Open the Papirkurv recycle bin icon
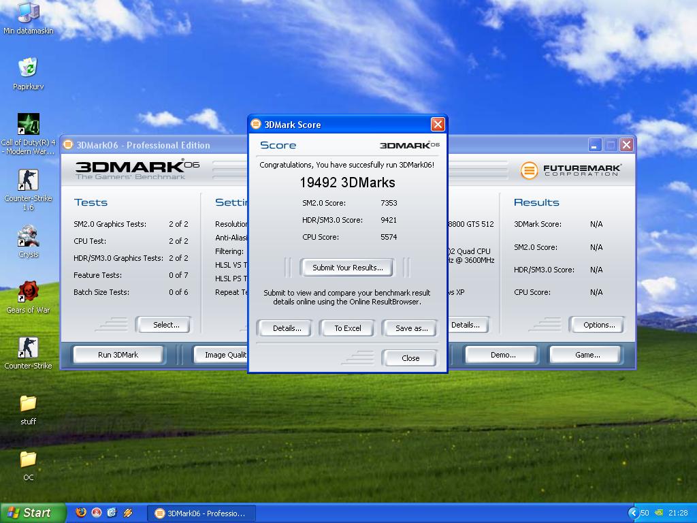Image resolution: width=697 pixels, height=523 pixels. 28,74
